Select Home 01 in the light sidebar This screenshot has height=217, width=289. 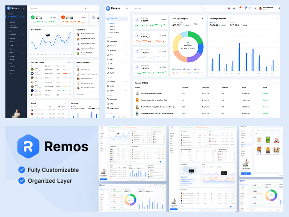pos(112,24)
